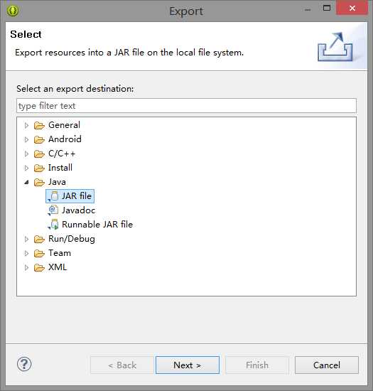
Task: Click the Eclipse logo in title bar
Action: [13, 11]
